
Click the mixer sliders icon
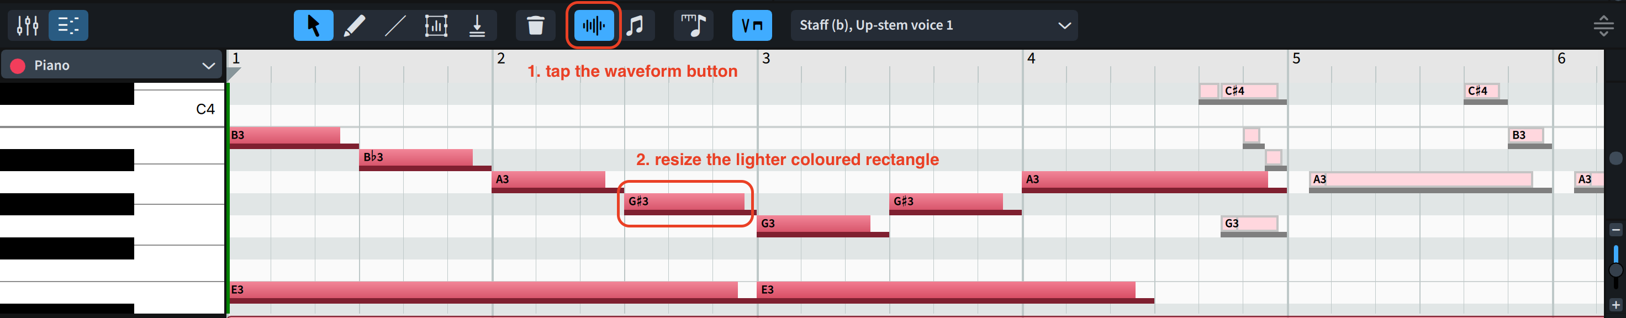[x=28, y=26]
